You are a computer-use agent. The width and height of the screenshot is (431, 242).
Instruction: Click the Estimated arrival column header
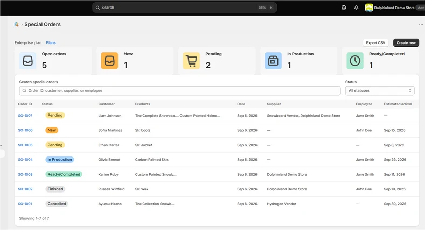point(398,104)
